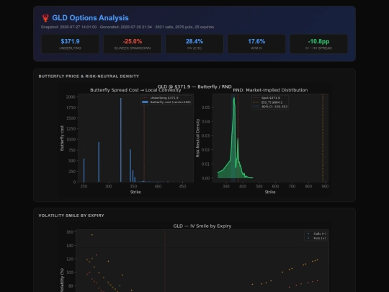This screenshot has width=389, height=292.
Task: Click the Underlying $371.9 legend entry
Action: click(x=160, y=98)
